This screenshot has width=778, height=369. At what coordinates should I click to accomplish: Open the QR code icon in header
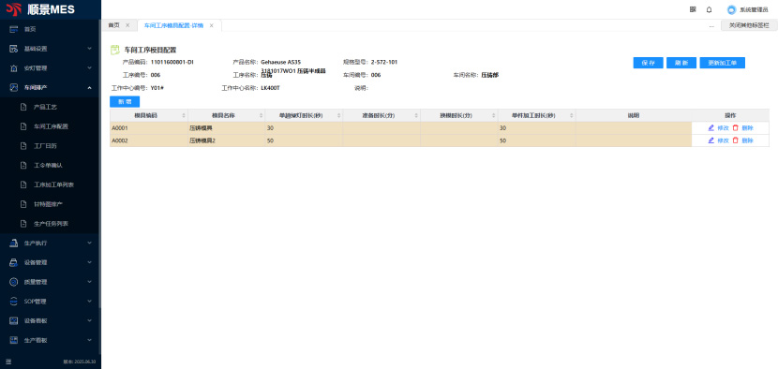(x=693, y=9)
